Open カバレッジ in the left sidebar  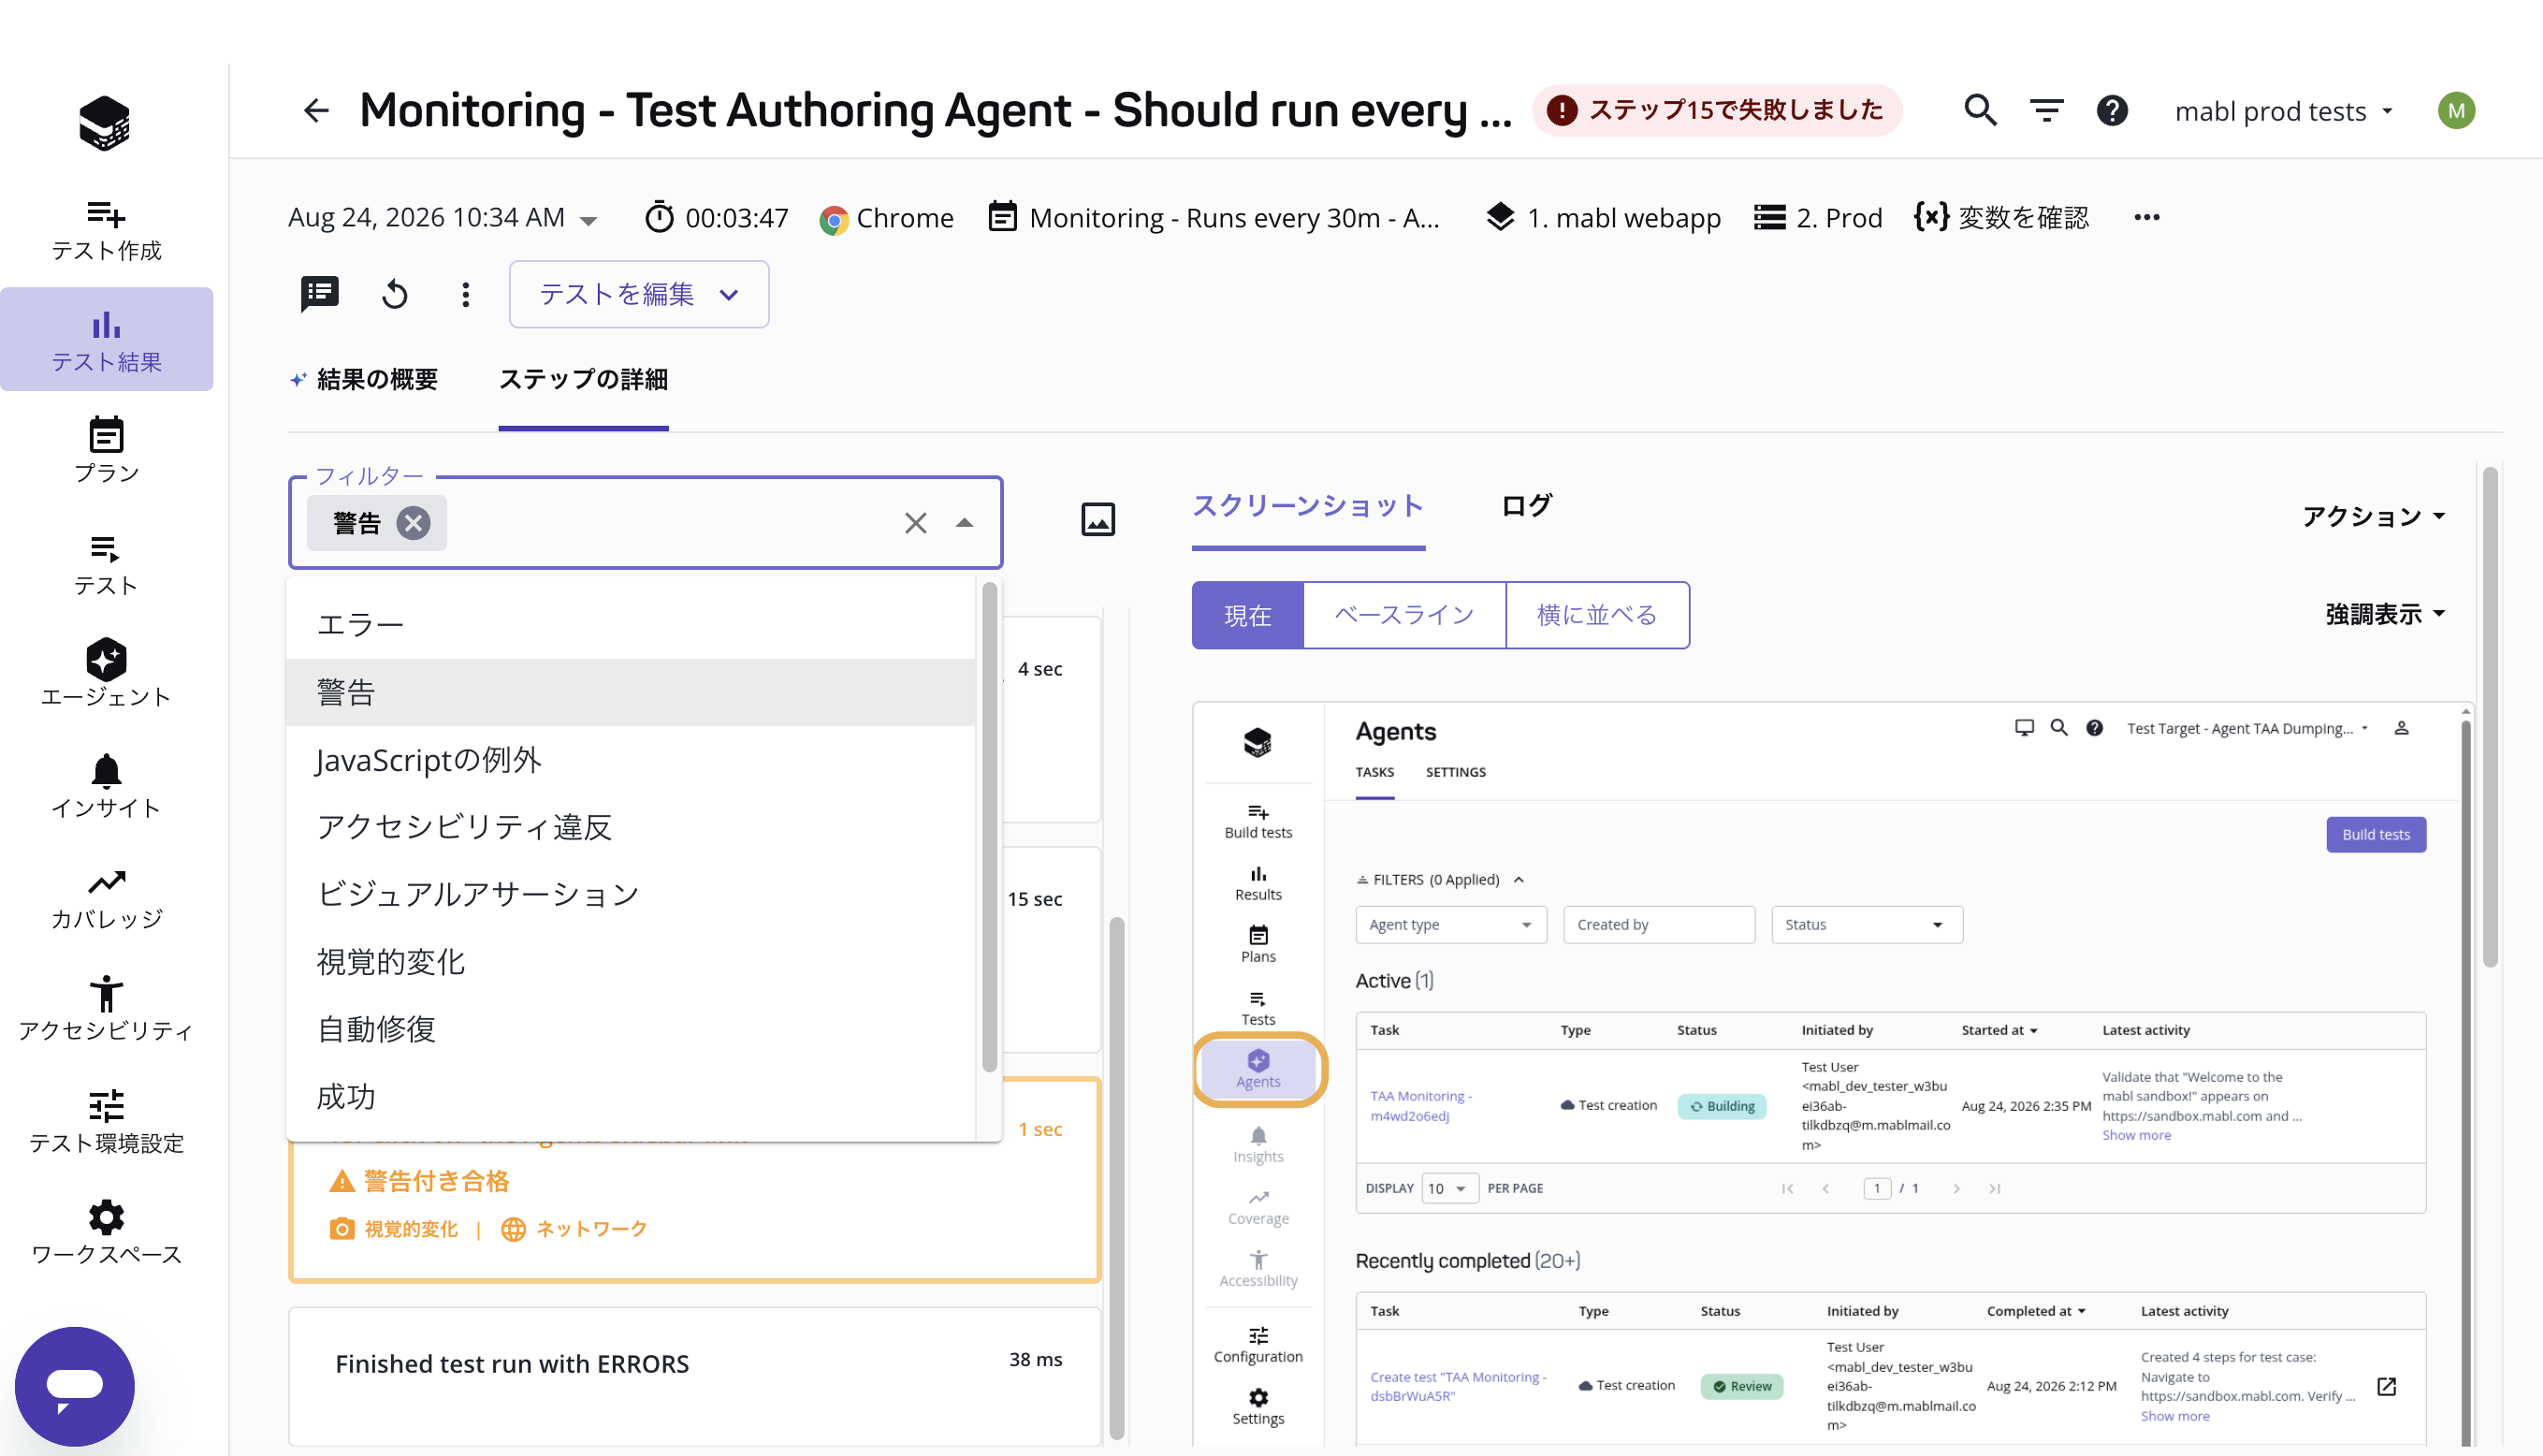point(106,898)
